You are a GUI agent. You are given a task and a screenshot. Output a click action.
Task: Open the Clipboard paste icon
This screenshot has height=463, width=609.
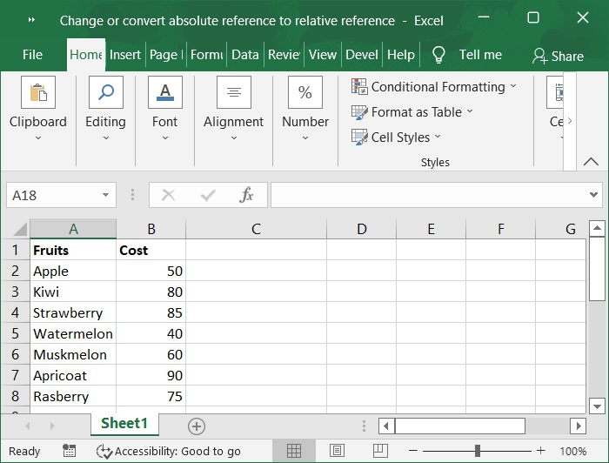pos(38,92)
